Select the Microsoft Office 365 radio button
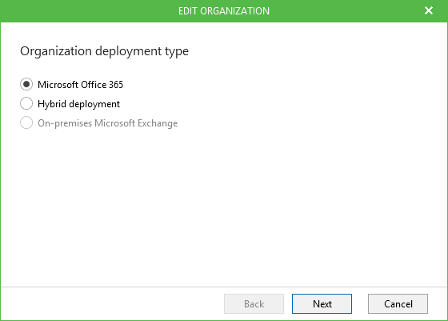This screenshot has width=448, height=321. [26, 84]
